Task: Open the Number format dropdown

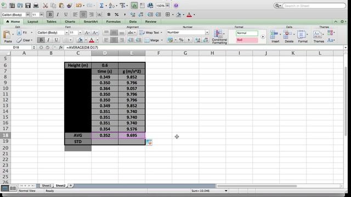Action: (207, 32)
